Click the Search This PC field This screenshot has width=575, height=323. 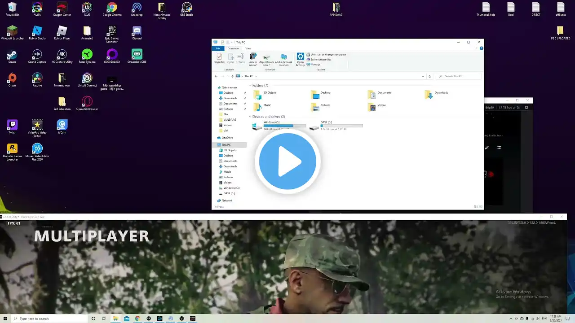(459, 76)
